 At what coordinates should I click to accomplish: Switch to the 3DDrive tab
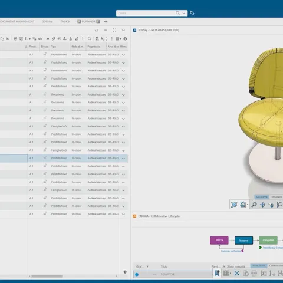point(47,21)
